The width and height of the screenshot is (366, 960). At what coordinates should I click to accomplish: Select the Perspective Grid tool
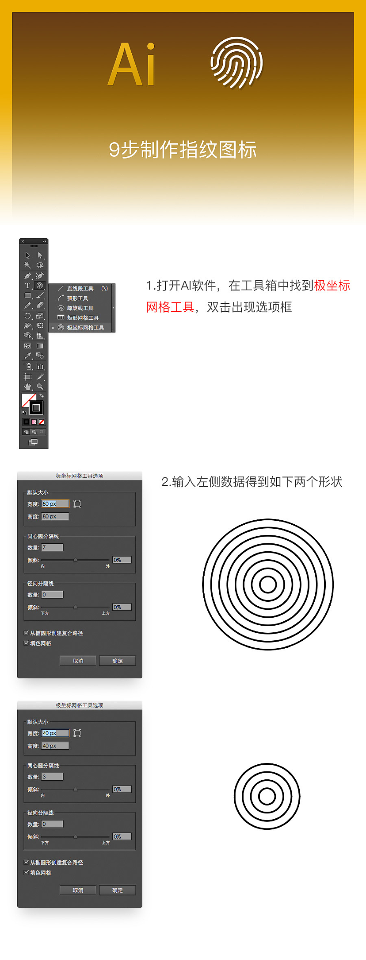[x=40, y=336]
